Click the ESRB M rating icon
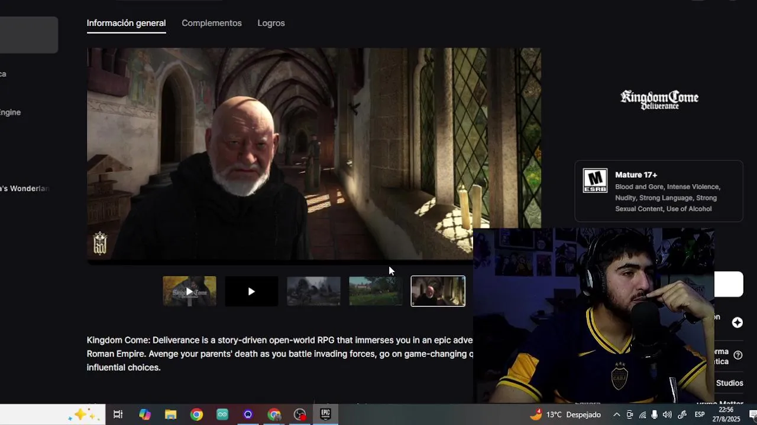 (x=595, y=181)
